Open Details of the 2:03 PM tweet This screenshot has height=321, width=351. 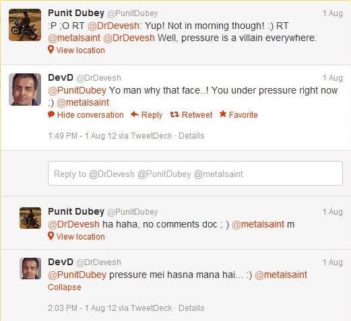(x=191, y=308)
